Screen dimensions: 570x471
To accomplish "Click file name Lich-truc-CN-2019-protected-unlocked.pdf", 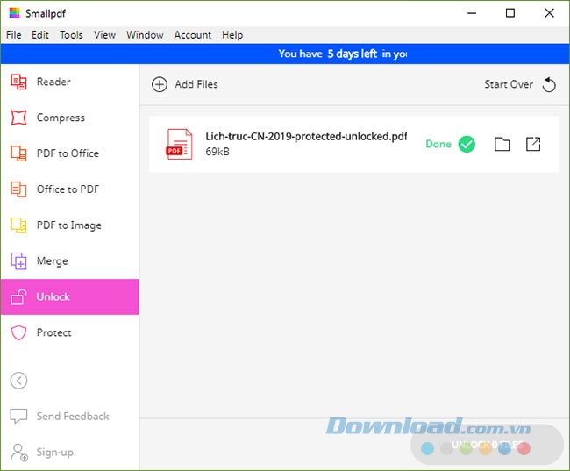I will tap(306, 137).
